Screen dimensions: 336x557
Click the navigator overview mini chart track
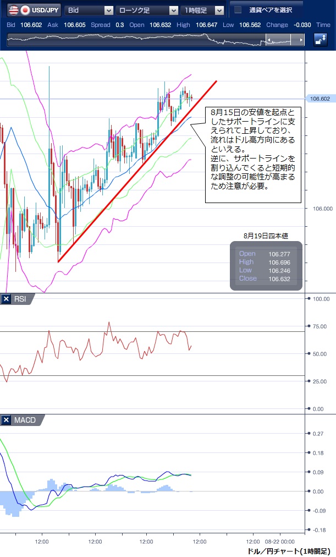coord(137,40)
